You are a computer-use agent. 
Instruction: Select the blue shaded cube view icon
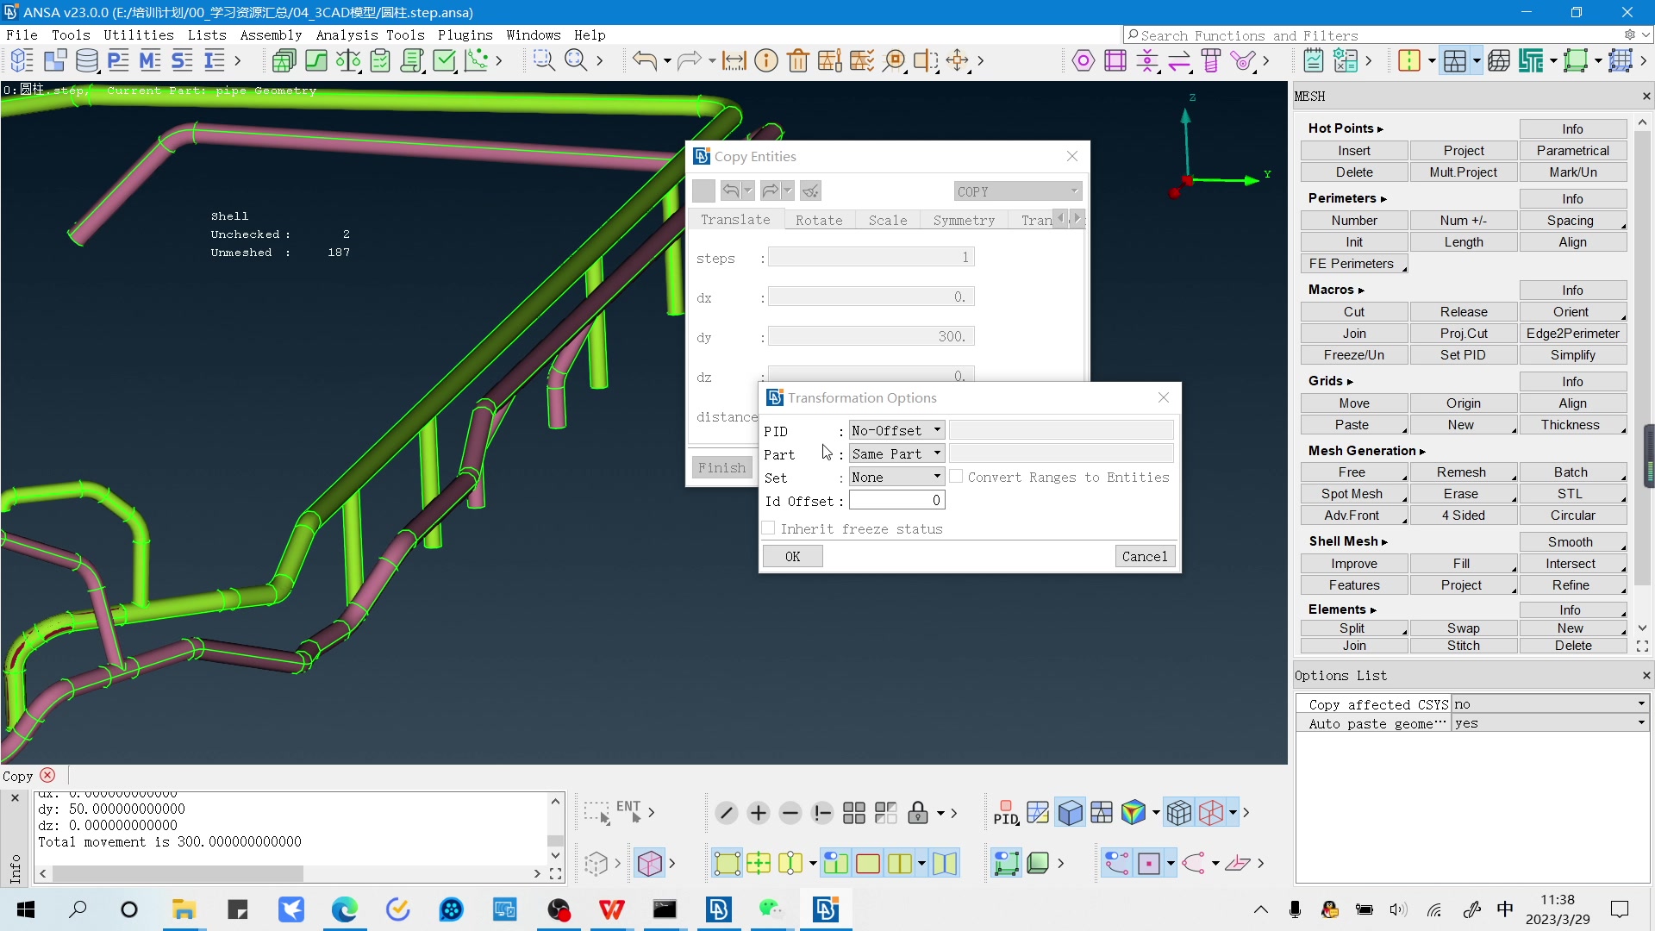click(x=1070, y=813)
